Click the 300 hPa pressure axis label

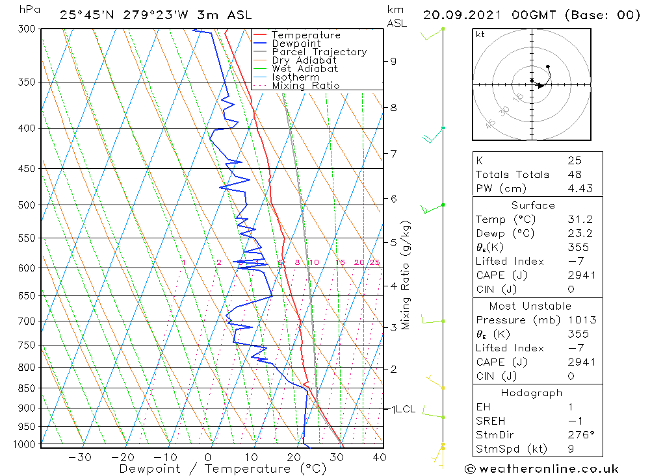click(x=27, y=29)
